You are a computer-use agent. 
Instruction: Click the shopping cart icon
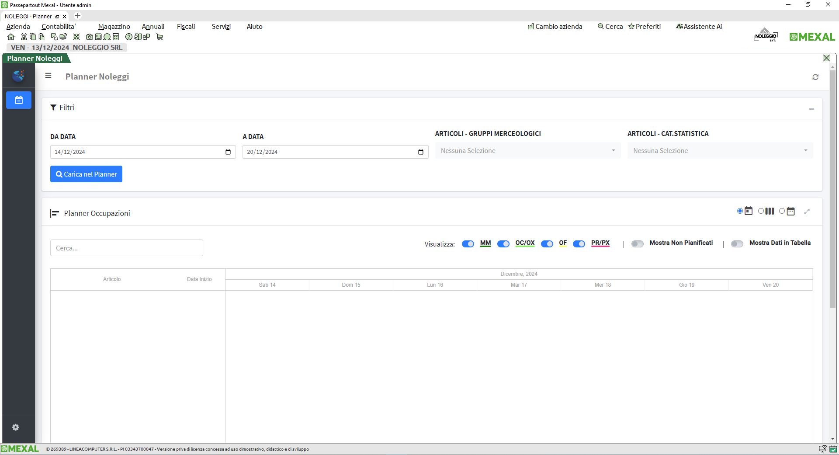[x=159, y=37]
